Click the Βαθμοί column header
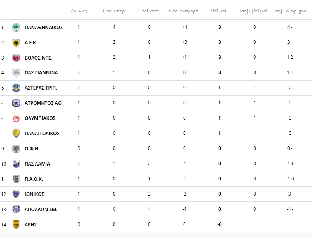The image size is (312, 238). click(219, 11)
